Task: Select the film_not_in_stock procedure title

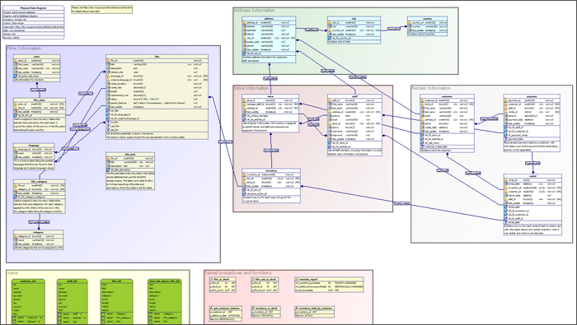Action: [x=265, y=280]
